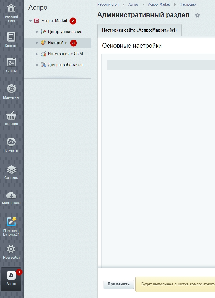Click the Административный раздел page title
The image size is (215, 298).
[143, 15]
